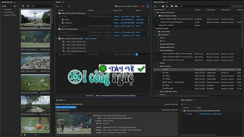Image resolution: width=244 pixels, height=137 pixels.
Task: Expand Favorites in Media Browser
Action: point(2,10)
